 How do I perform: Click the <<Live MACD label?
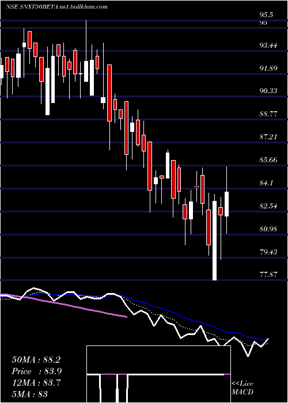[242, 387]
